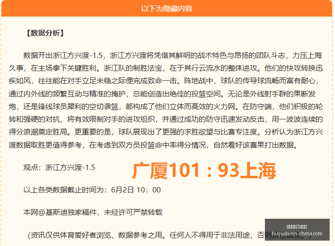
Task: Click the line starting 通过内外线的频繁互动
Action: point(162,94)
